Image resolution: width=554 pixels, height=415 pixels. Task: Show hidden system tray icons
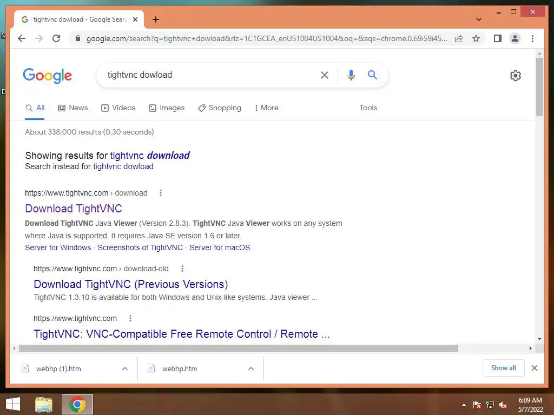click(x=464, y=405)
